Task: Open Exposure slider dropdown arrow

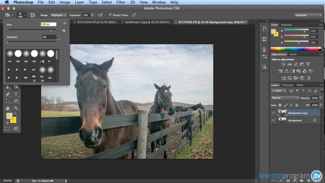Action: click(x=92, y=15)
